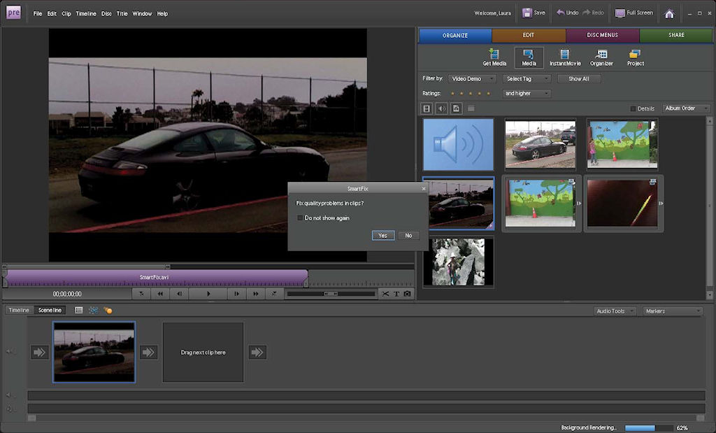Image resolution: width=716 pixels, height=433 pixels.
Task: Click the timeline zoom slider
Action: [x=330, y=294]
